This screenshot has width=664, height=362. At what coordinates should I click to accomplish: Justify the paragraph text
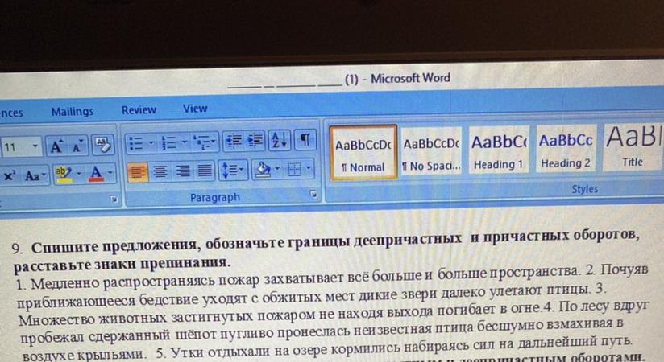pyautogui.click(x=205, y=171)
